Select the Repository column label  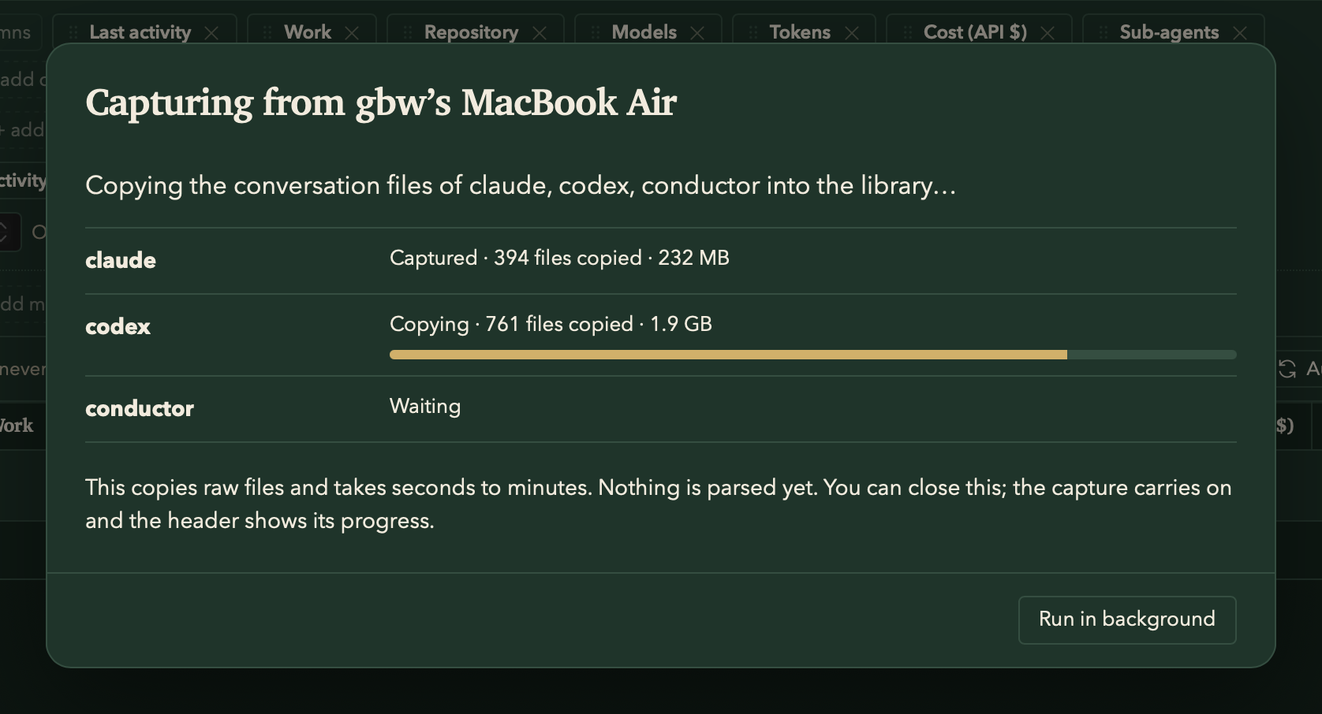click(471, 32)
